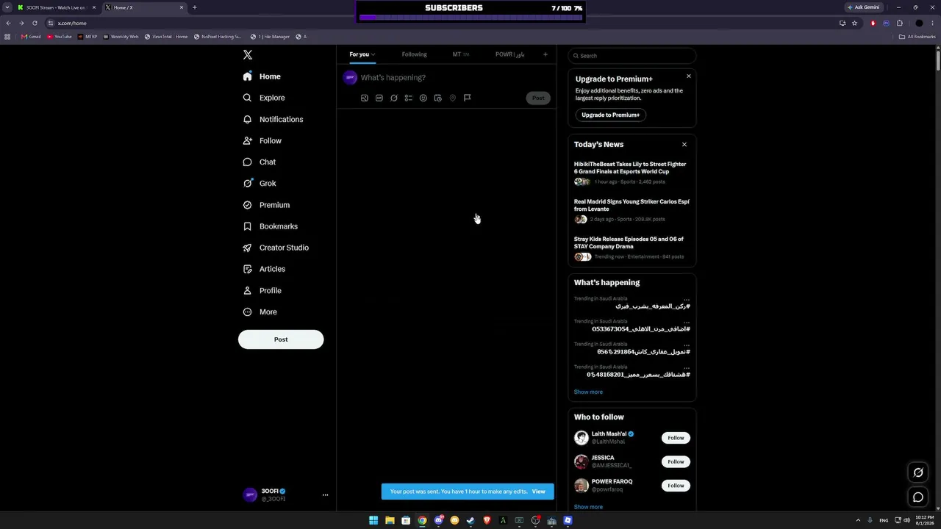Open the Explore page from sidebar
The height and width of the screenshot is (529, 941).
[x=264, y=98]
